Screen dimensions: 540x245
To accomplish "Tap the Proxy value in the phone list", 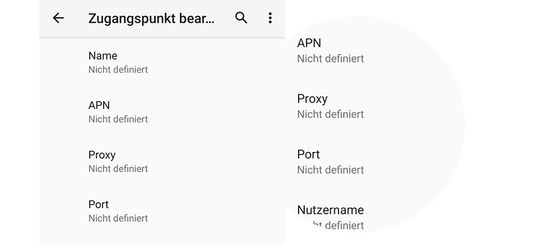I will (x=118, y=169).
